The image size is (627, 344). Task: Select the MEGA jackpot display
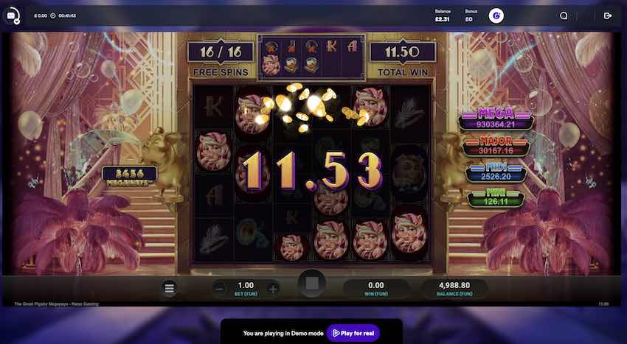pos(496,119)
